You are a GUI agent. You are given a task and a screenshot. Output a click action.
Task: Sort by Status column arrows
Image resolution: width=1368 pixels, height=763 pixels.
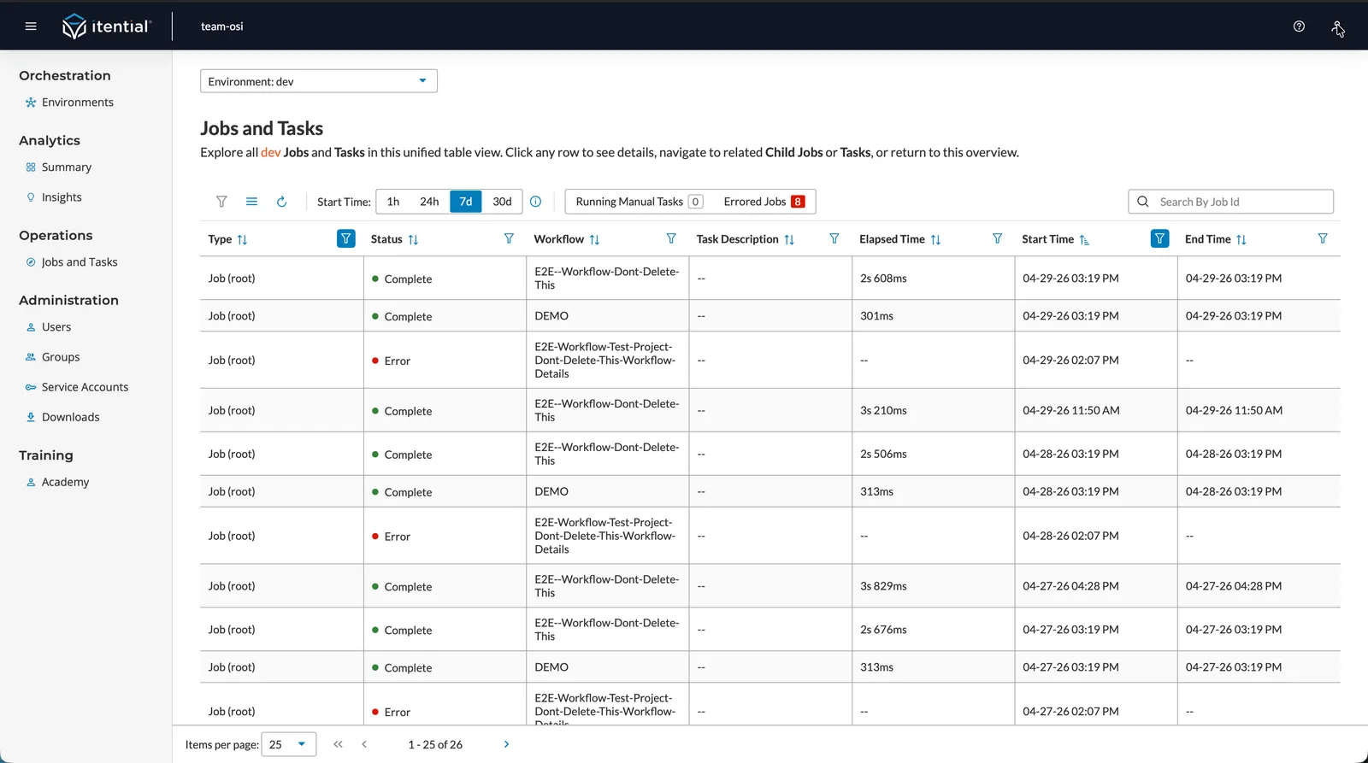pyautogui.click(x=413, y=239)
